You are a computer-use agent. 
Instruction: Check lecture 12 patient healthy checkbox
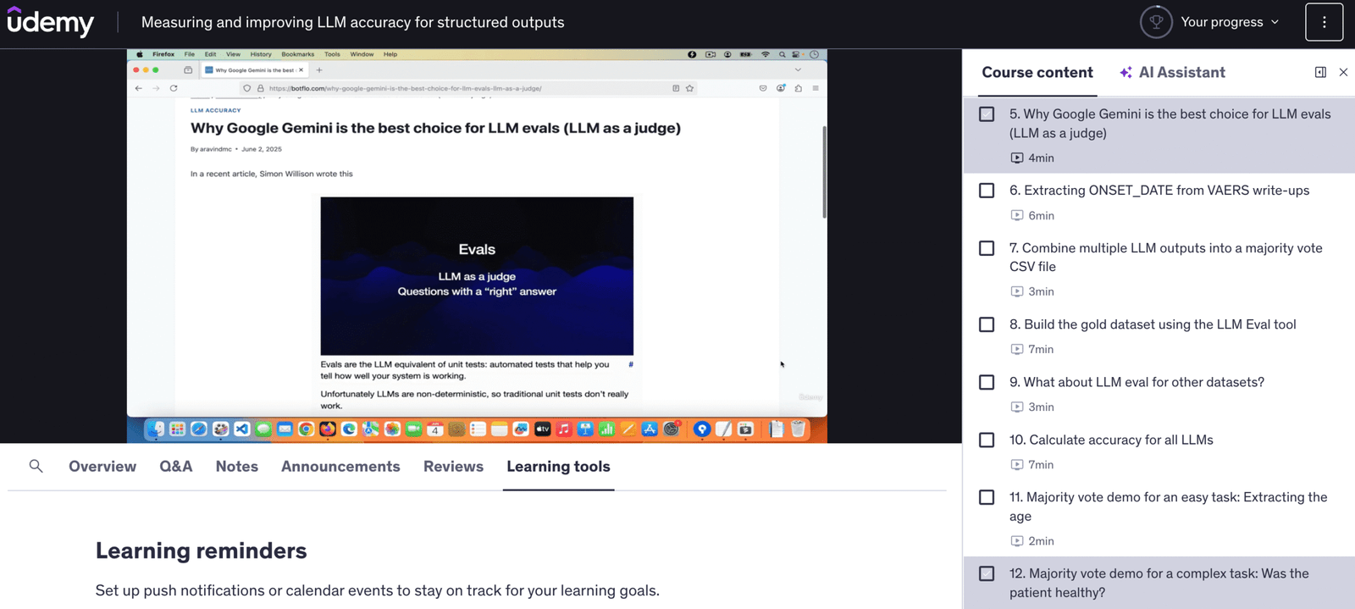[x=987, y=573]
